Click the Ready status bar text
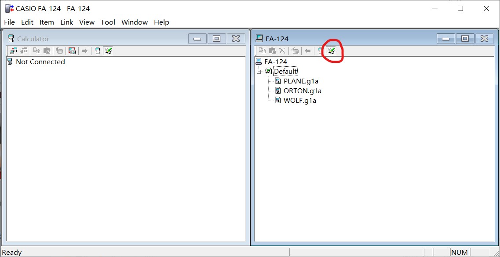Image resolution: width=500 pixels, height=257 pixels. (x=12, y=253)
